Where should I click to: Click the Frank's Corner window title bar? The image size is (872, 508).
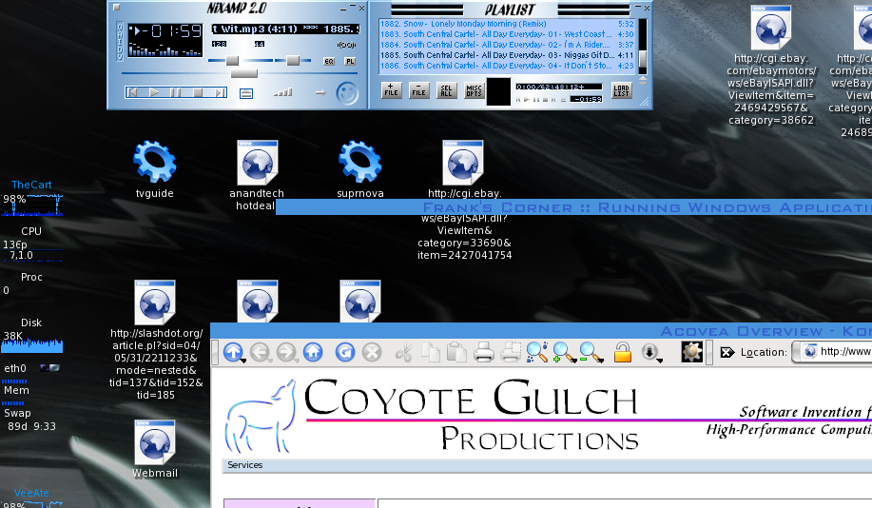tap(573, 207)
